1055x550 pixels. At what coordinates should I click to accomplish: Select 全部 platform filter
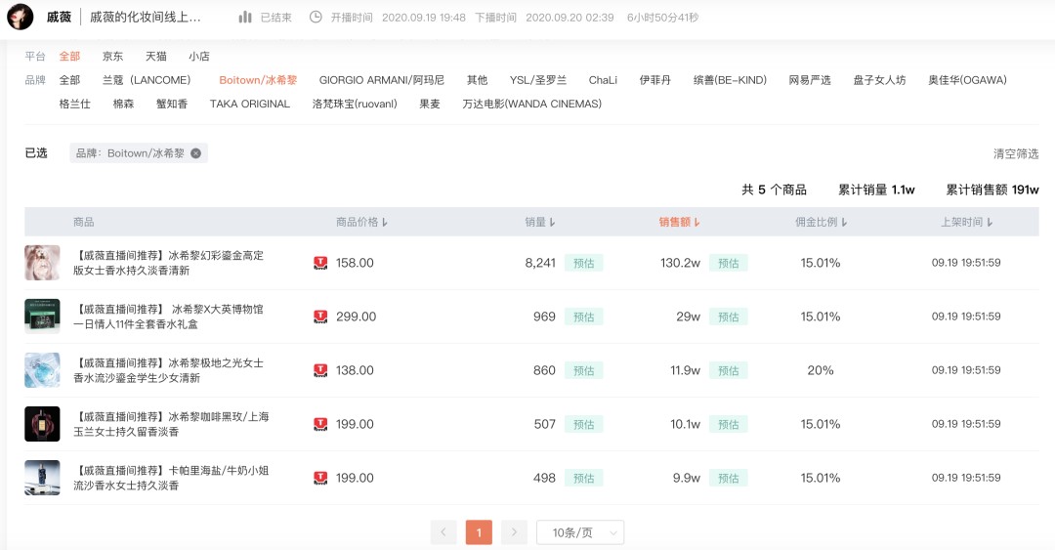69,57
